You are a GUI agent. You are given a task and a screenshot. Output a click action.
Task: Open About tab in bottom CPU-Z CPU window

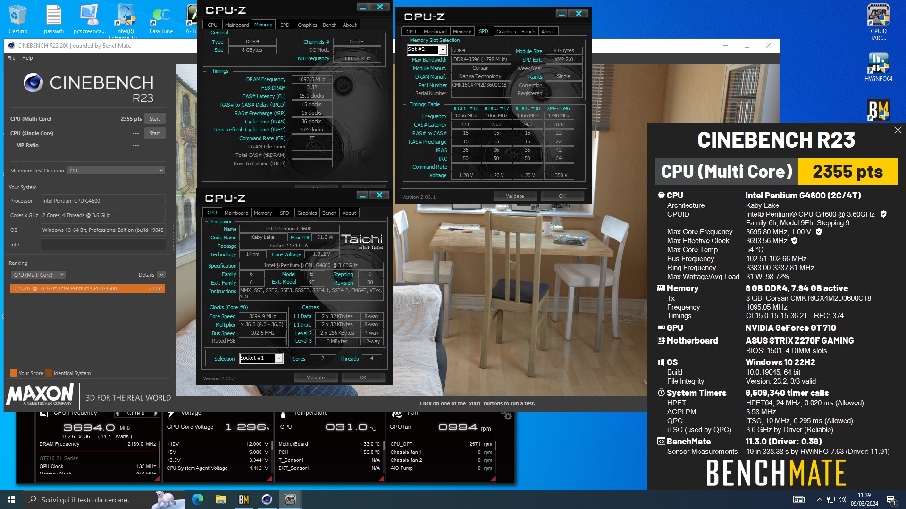pos(349,213)
